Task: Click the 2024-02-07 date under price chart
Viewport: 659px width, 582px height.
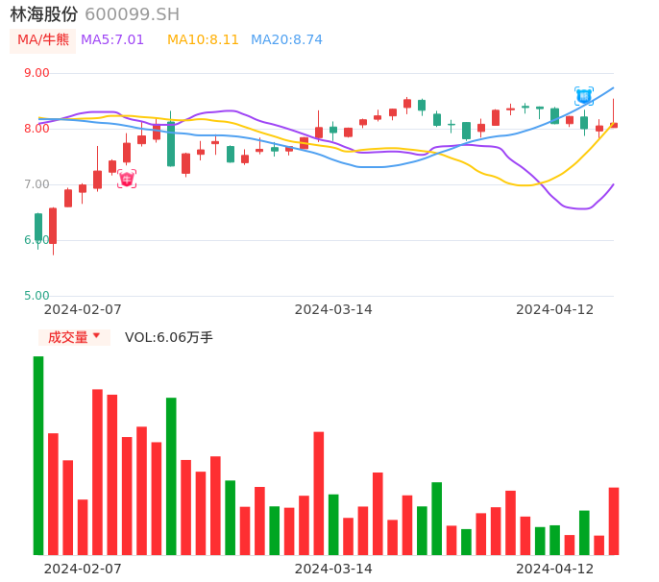Action: 83,309
